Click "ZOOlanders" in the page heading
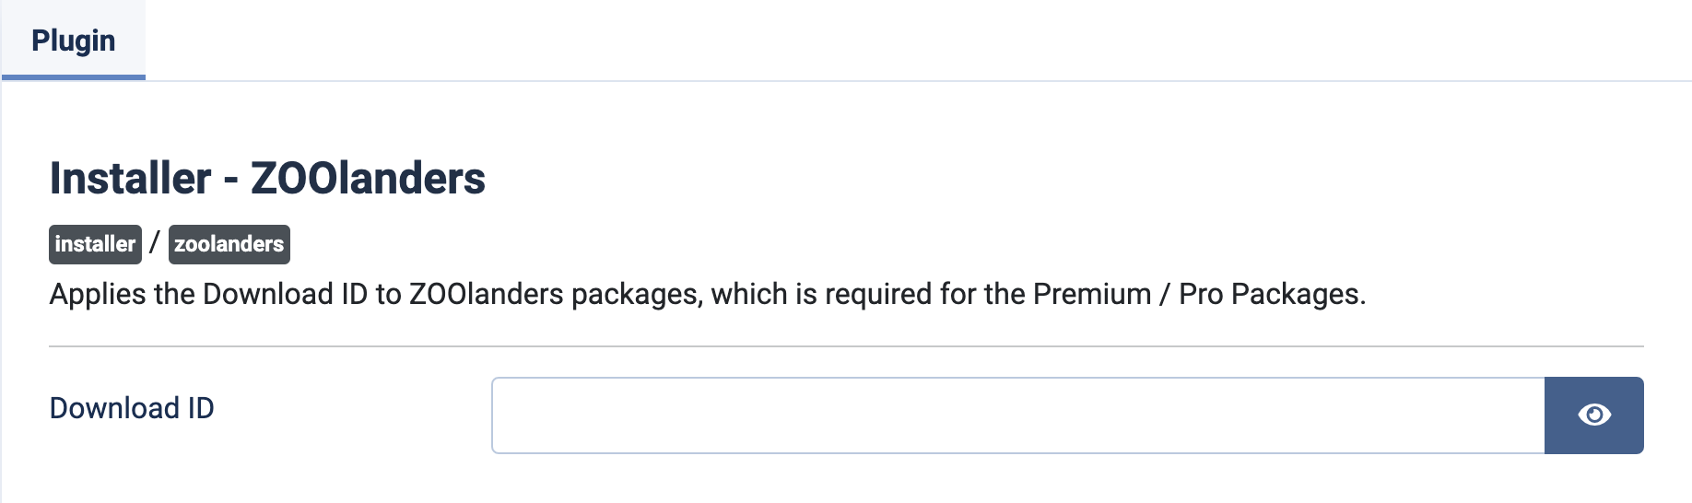 [x=368, y=178]
